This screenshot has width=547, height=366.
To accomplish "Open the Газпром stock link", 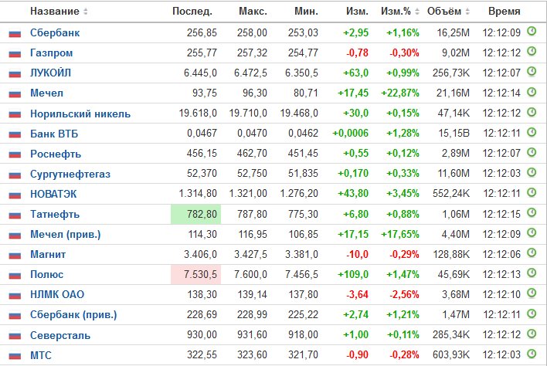I will pyautogui.click(x=51, y=53).
